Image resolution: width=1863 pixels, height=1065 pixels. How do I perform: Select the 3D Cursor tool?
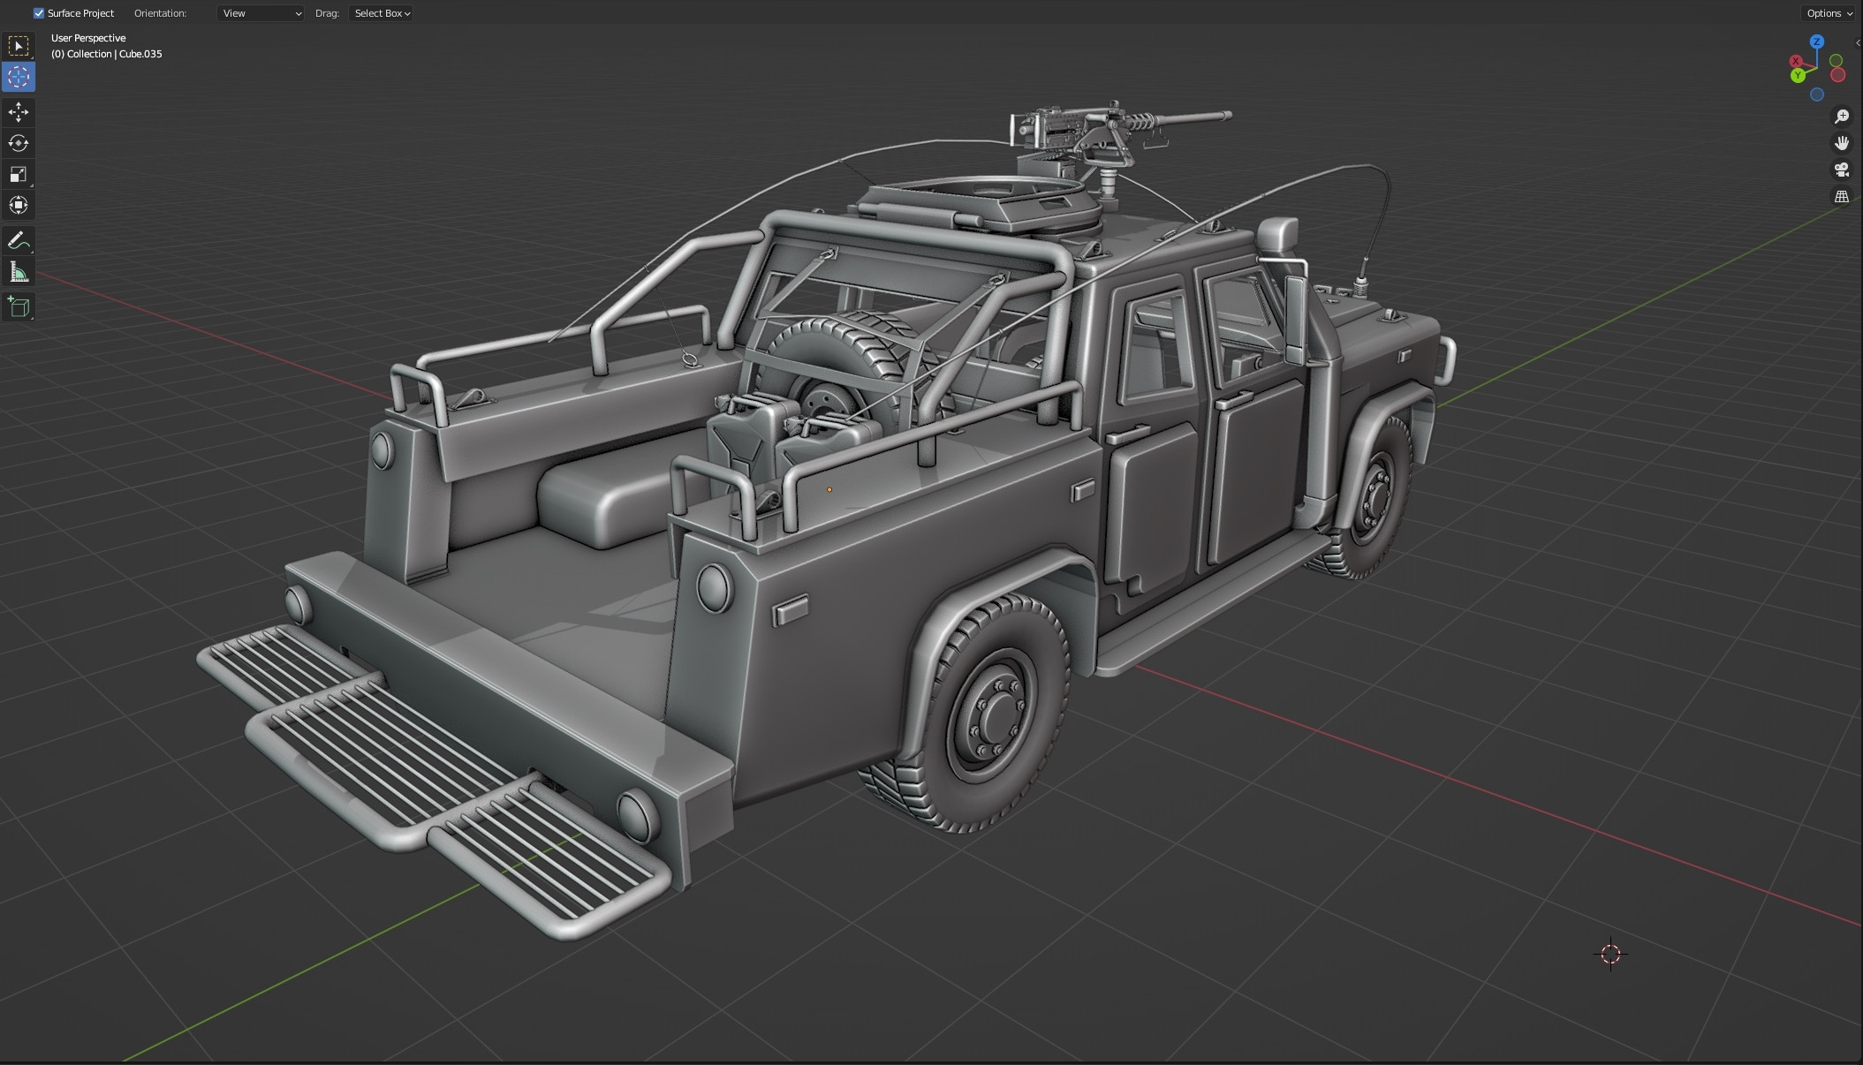pyautogui.click(x=18, y=77)
